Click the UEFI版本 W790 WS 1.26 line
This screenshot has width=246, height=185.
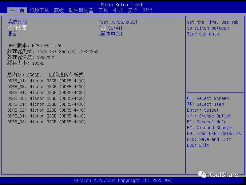coord(34,46)
